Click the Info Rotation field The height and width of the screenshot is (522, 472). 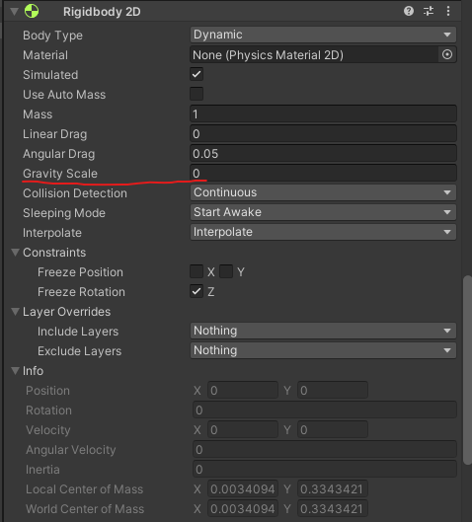(x=325, y=410)
